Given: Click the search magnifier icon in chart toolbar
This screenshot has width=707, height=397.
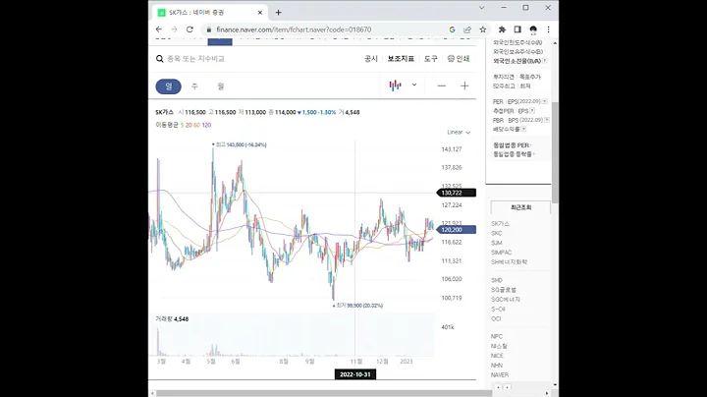Looking at the screenshot, I should click(x=160, y=59).
